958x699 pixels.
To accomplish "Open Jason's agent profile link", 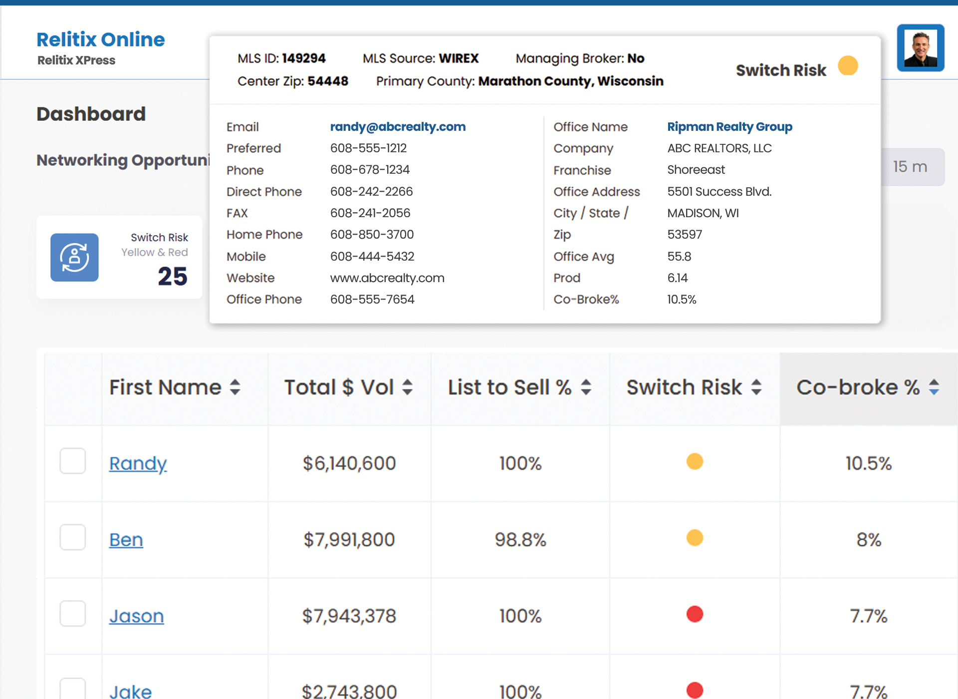I will point(136,616).
